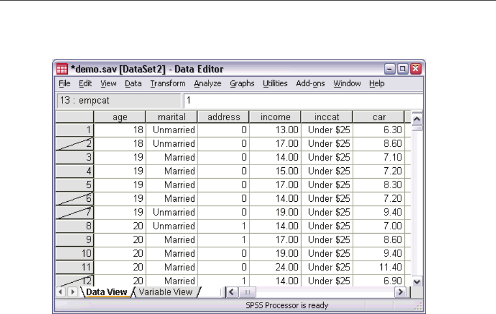Click car cell 6.90 in row 12
This screenshot has height=314, width=496.
click(x=379, y=281)
